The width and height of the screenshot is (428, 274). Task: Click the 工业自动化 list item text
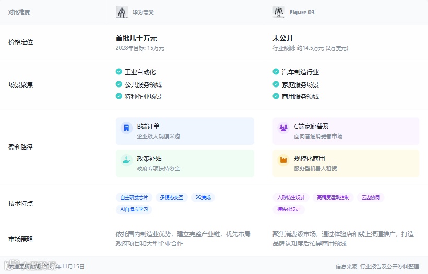point(140,72)
